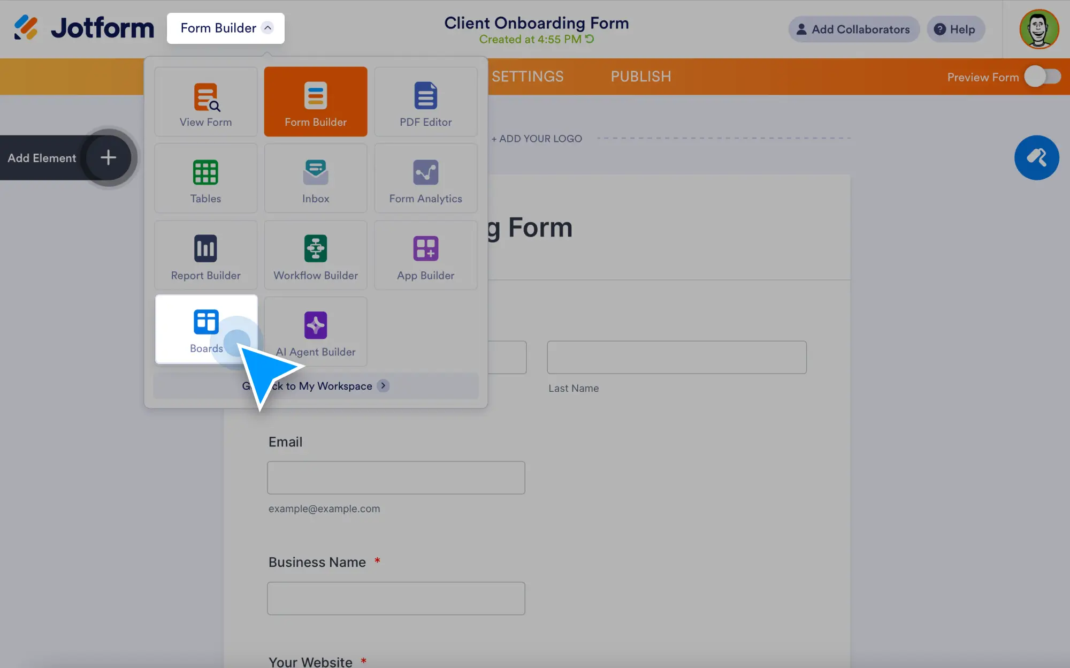Click inside the Email input field

[395, 477]
